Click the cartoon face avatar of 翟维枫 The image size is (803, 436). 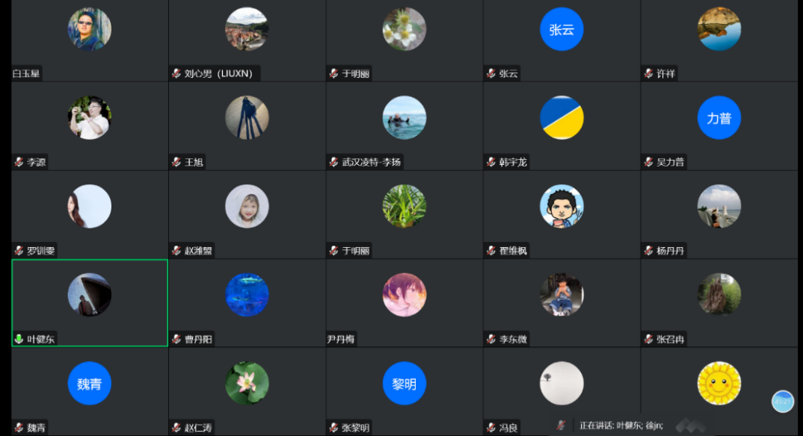[562, 206]
